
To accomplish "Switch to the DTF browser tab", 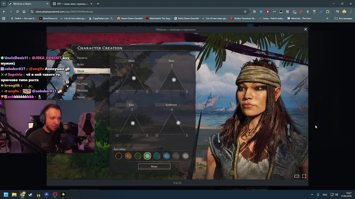I will pyautogui.click(x=72, y=4).
